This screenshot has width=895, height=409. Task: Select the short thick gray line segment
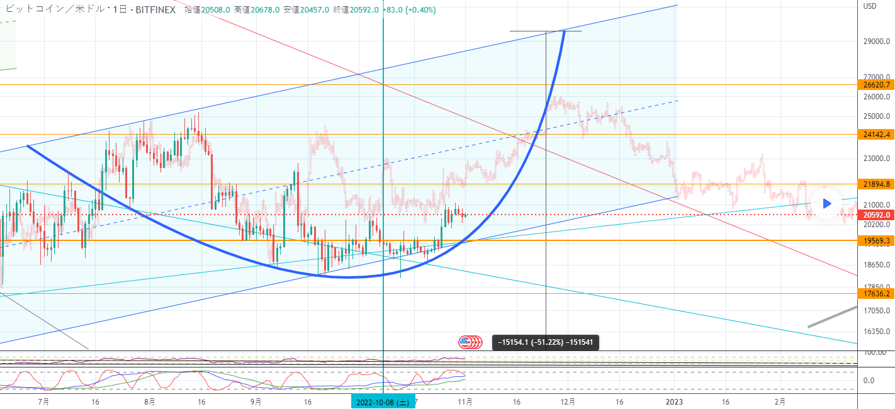click(x=832, y=317)
